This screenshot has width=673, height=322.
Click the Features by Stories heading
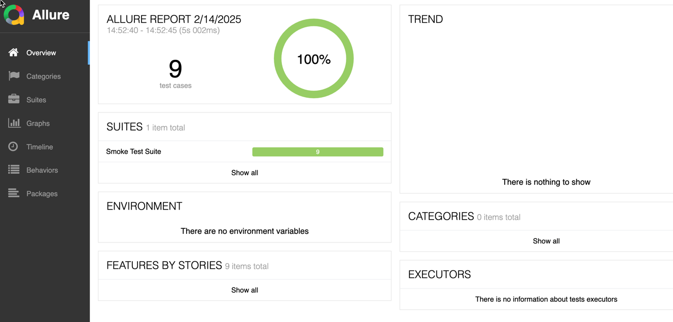(164, 265)
